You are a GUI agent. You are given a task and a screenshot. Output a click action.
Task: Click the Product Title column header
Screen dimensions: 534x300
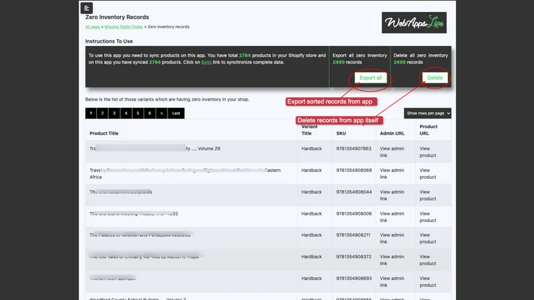tap(104, 133)
